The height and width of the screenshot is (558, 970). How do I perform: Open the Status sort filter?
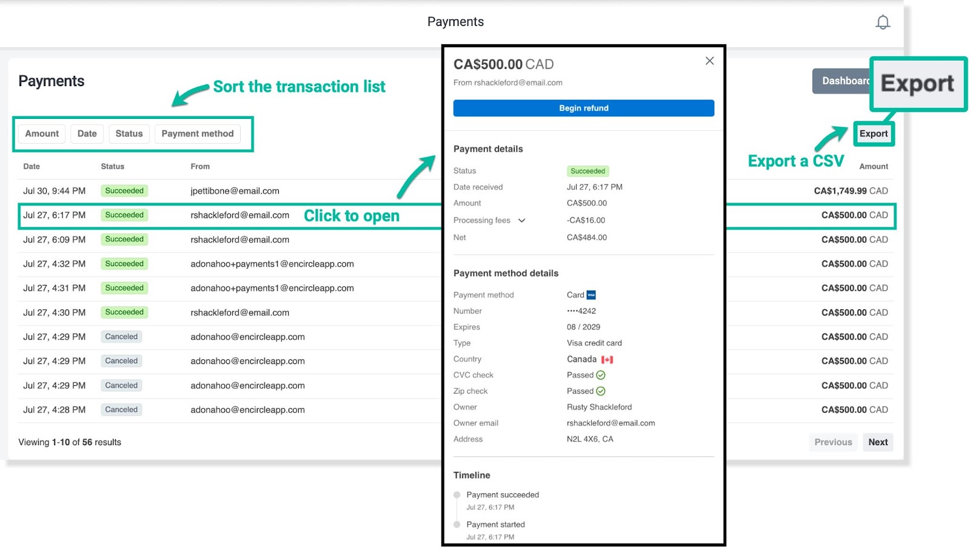[129, 133]
